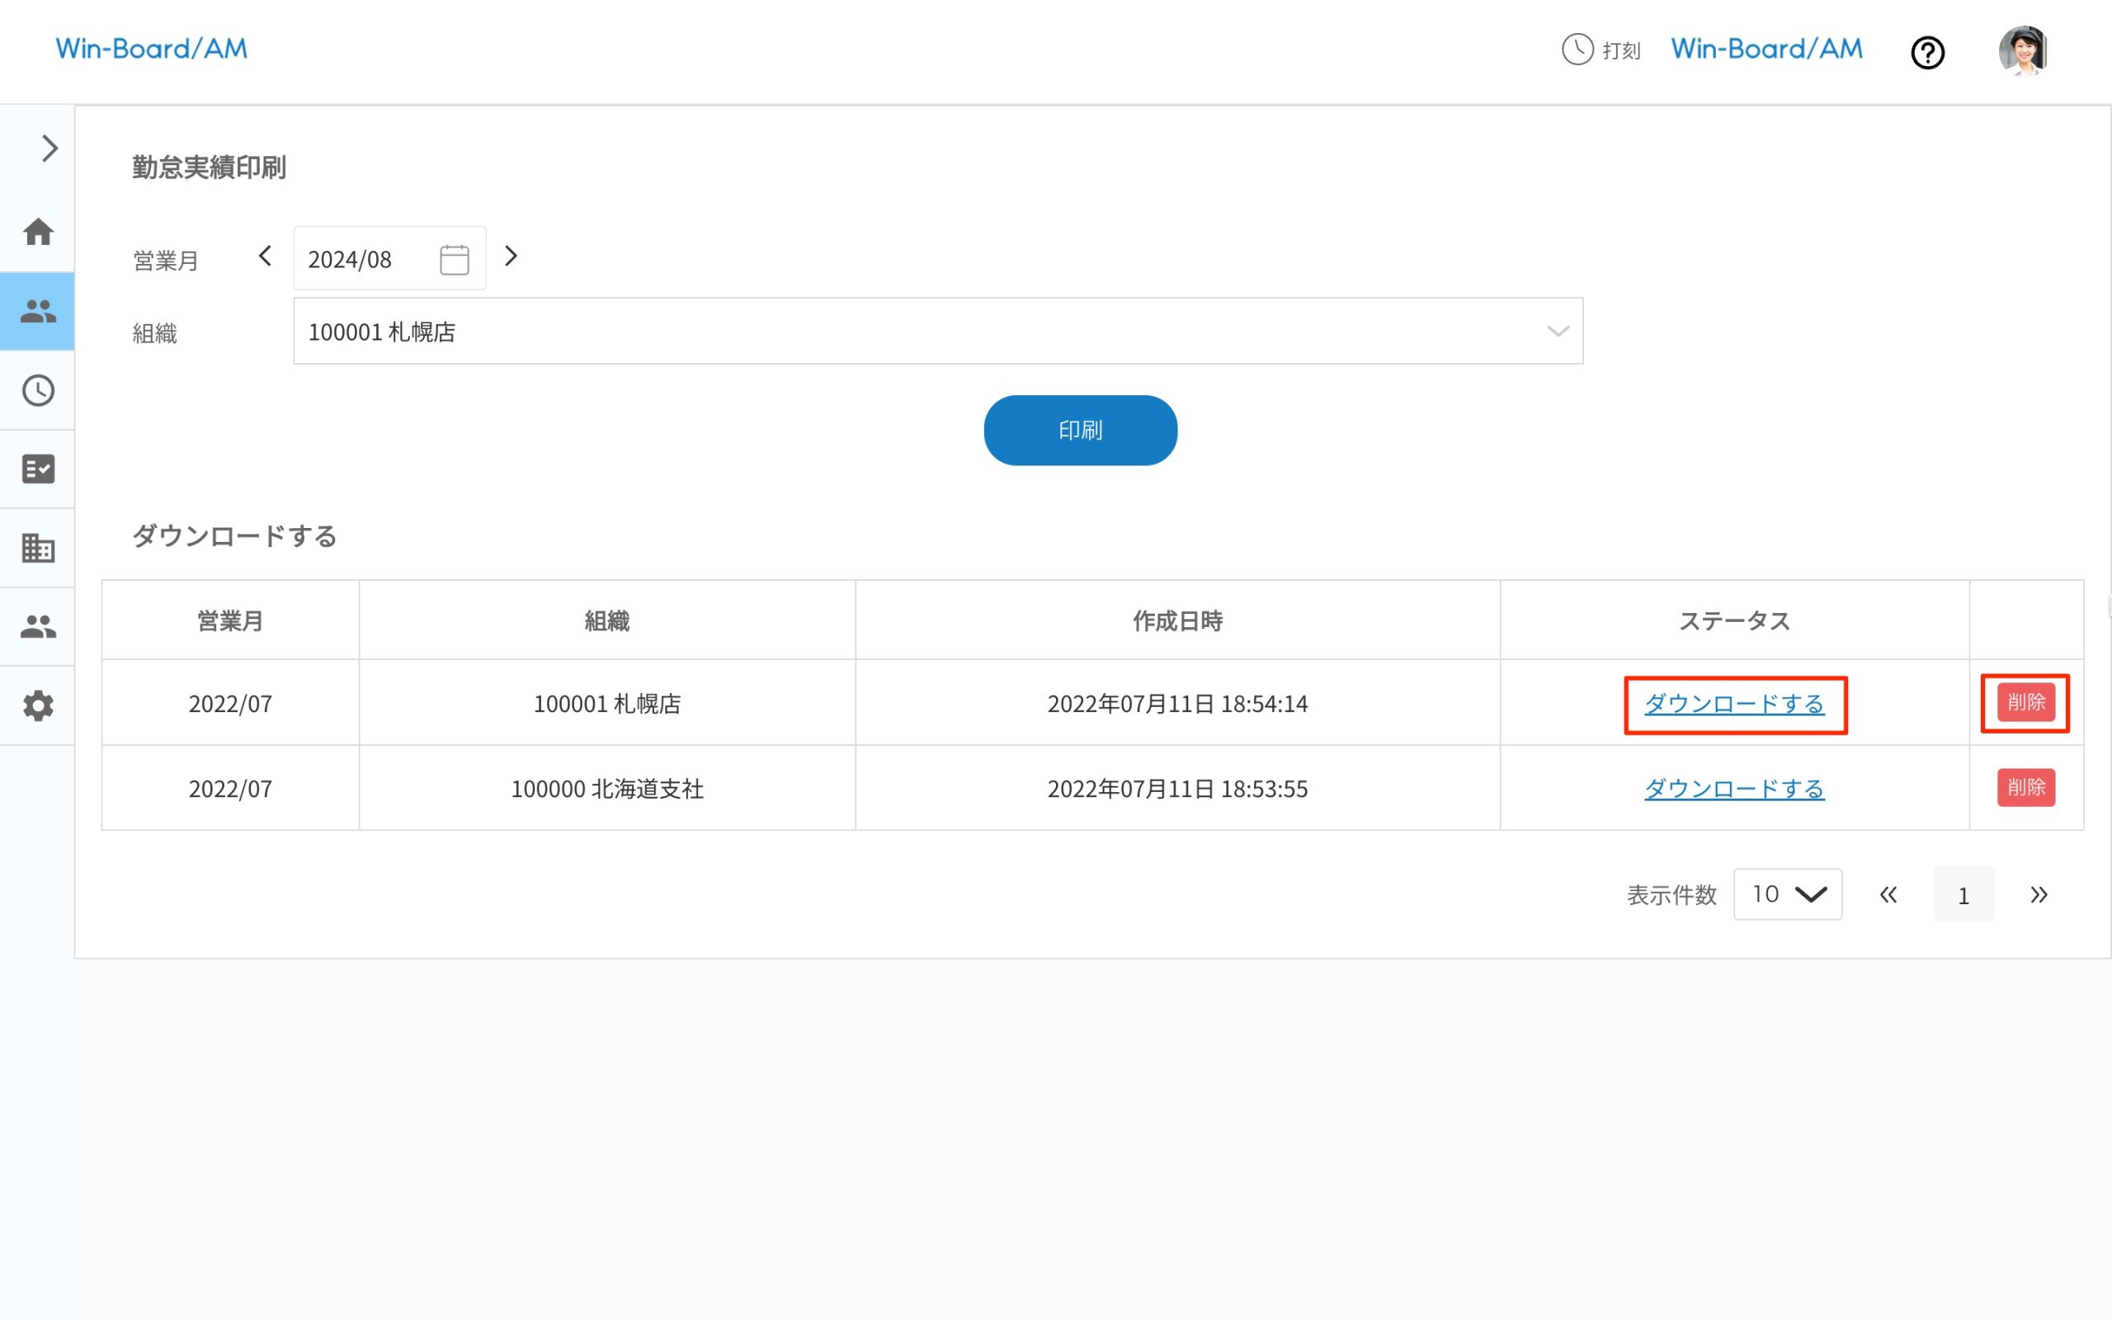Open the clock icon in sidebar
This screenshot has height=1320, width=2112.
point(37,390)
